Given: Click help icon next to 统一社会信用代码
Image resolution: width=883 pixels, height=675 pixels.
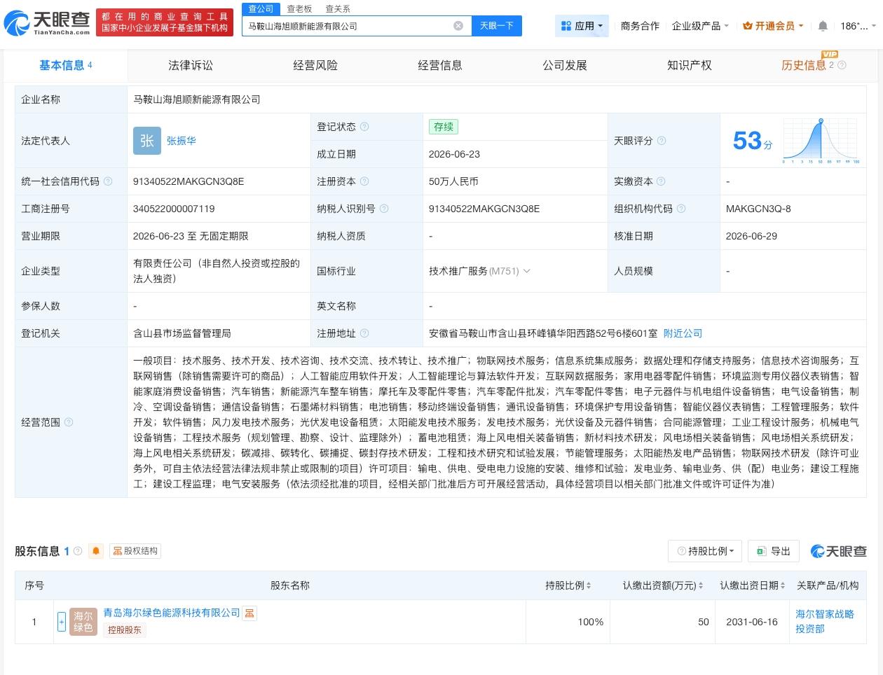Looking at the screenshot, I should click(x=108, y=181).
